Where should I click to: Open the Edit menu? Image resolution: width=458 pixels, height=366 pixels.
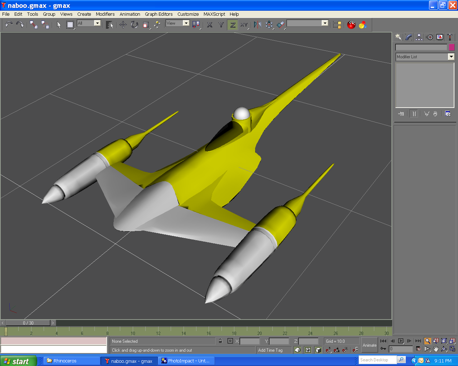tap(18, 14)
